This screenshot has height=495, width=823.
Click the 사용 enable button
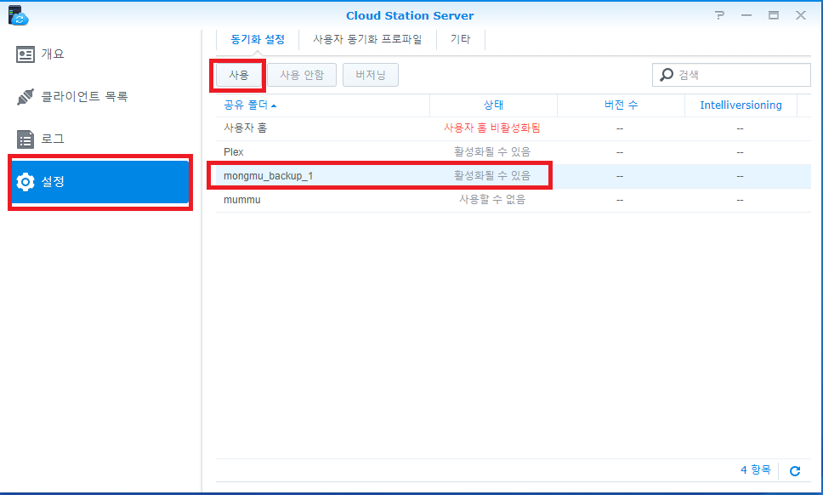(x=239, y=75)
